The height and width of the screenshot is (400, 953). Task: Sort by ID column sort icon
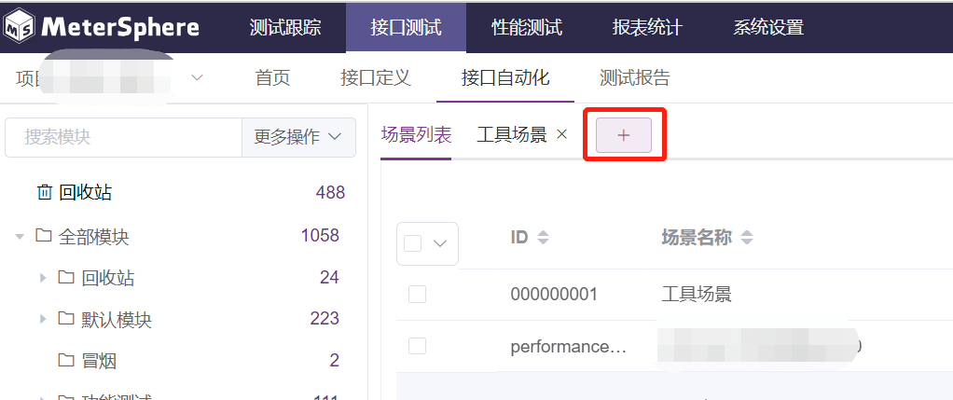coord(543,238)
